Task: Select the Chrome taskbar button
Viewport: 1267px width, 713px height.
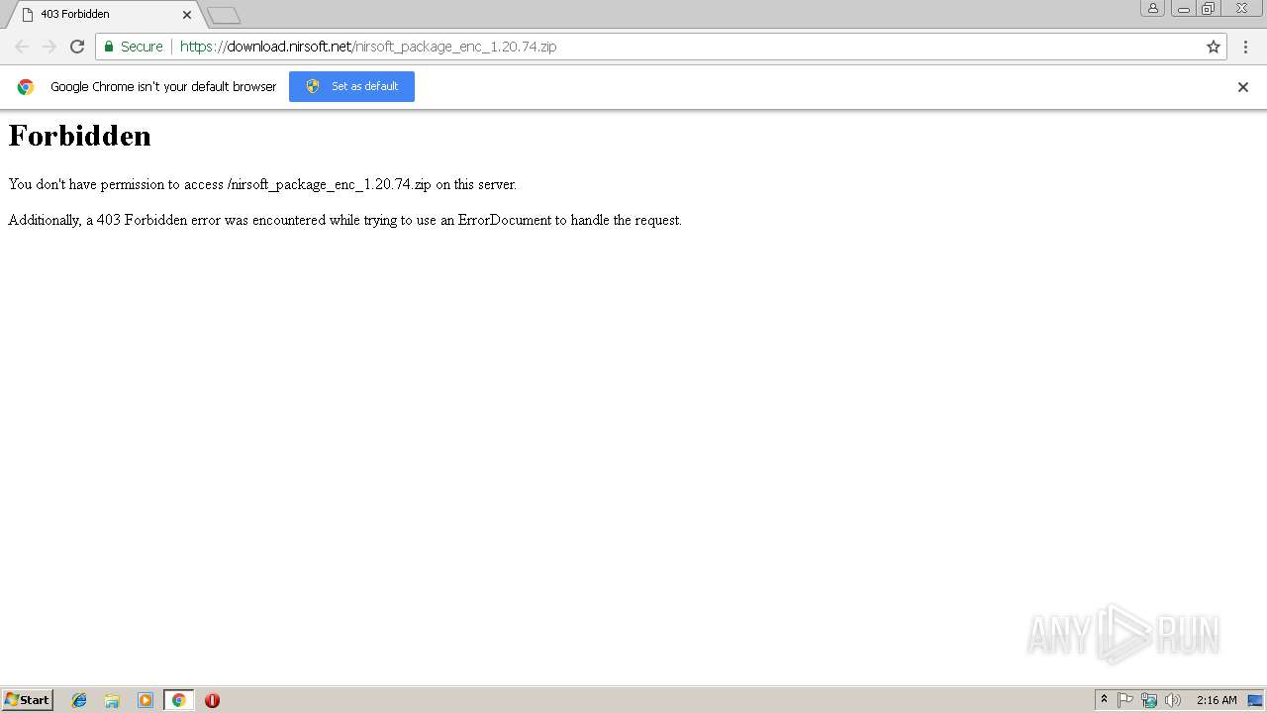Action: point(178,700)
